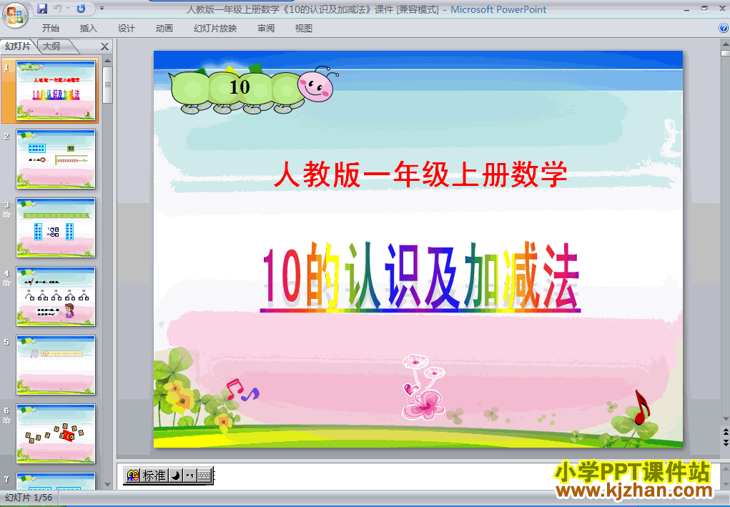The width and height of the screenshot is (730, 507).
Task: Click the blue Repeat/Redo icon
Action: pos(81,9)
